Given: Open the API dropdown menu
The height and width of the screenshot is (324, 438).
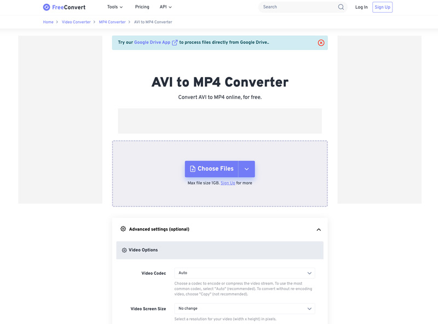Looking at the screenshot, I should pos(165,7).
